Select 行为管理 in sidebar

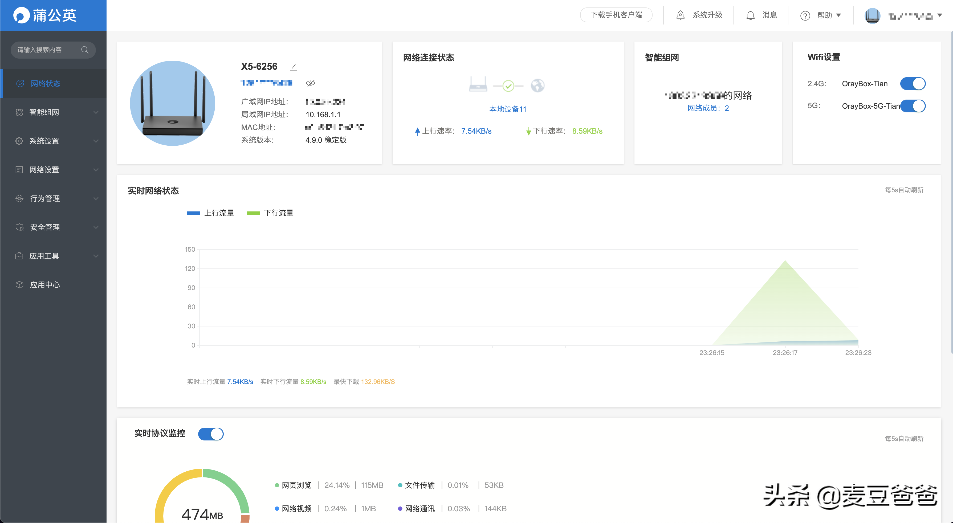(53, 199)
